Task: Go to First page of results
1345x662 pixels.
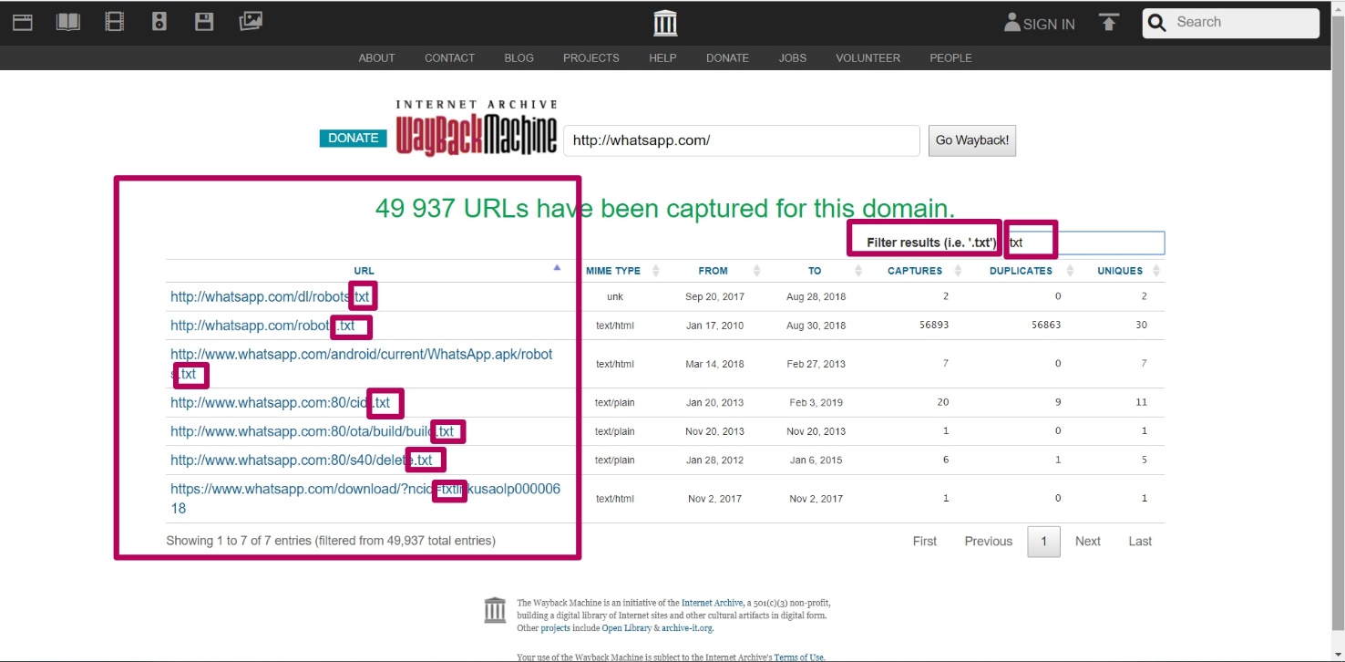Action: [925, 541]
